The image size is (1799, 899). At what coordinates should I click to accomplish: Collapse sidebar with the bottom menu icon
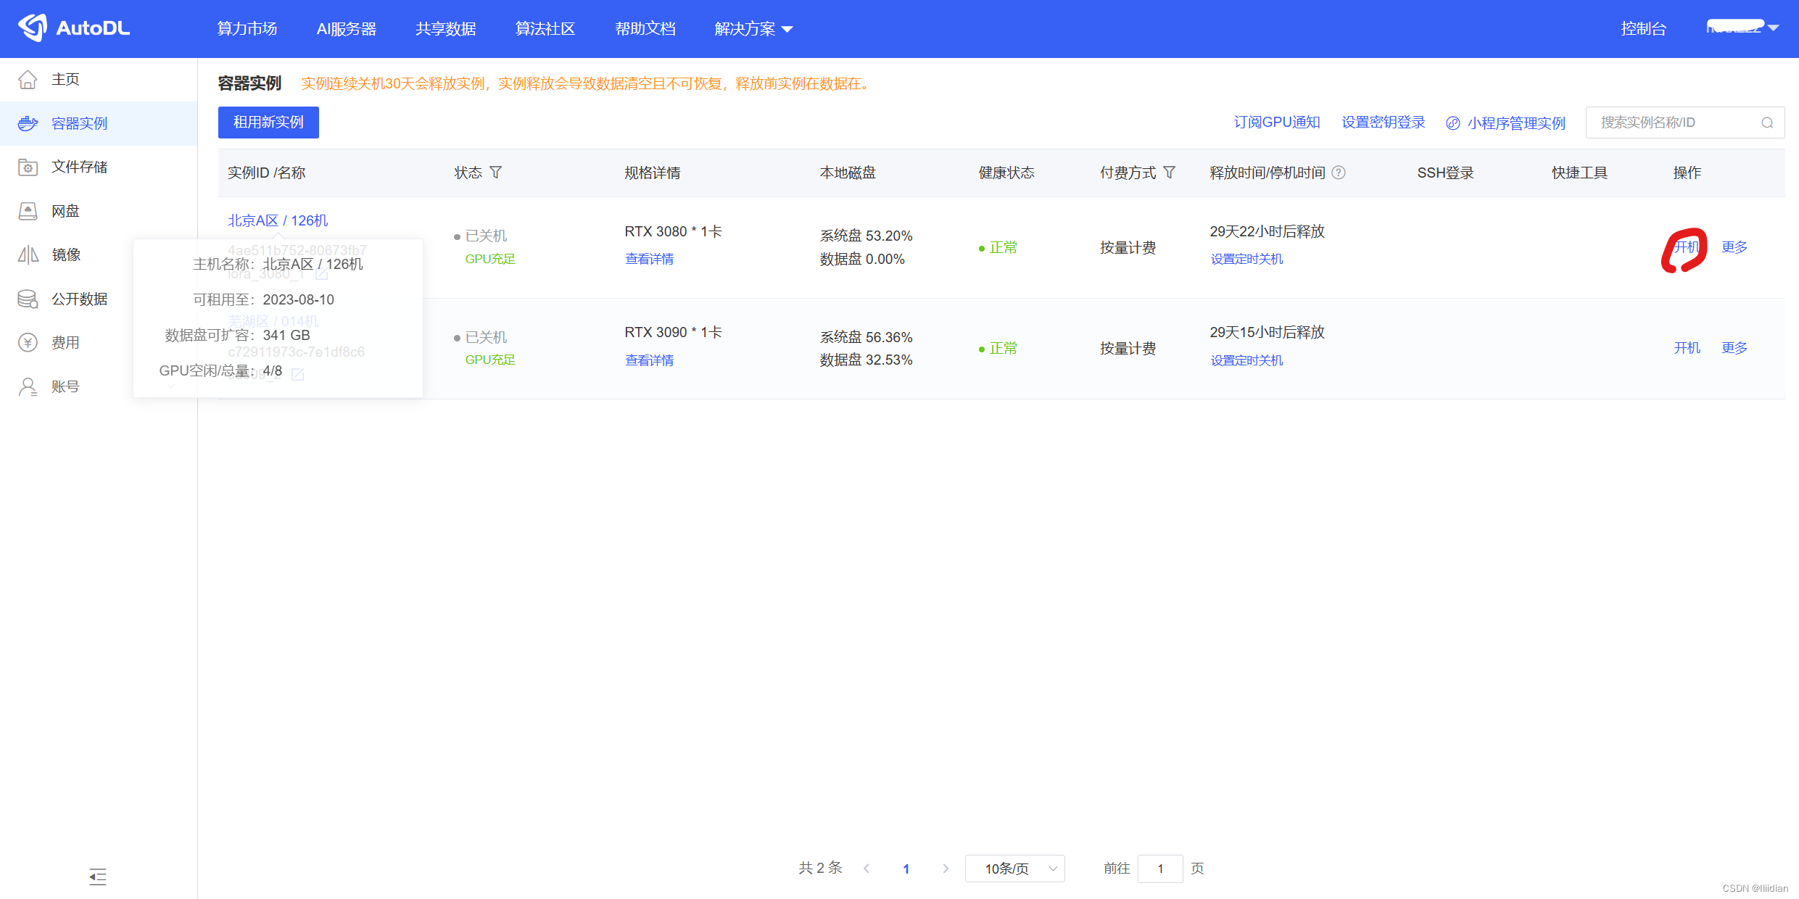point(98,877)
